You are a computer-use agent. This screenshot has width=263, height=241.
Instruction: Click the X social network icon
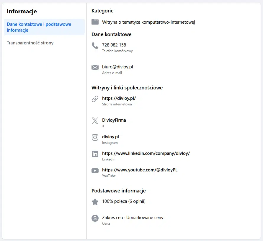pyautogui.click(x=95, y=121)
